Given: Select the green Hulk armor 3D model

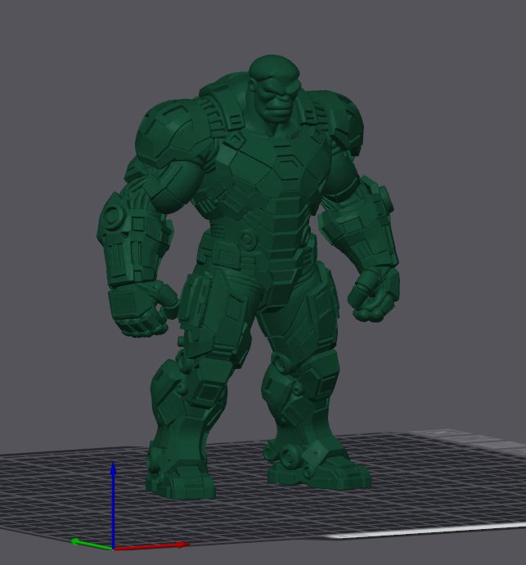Looking at the screenshot, I should (x=249, y=277).
